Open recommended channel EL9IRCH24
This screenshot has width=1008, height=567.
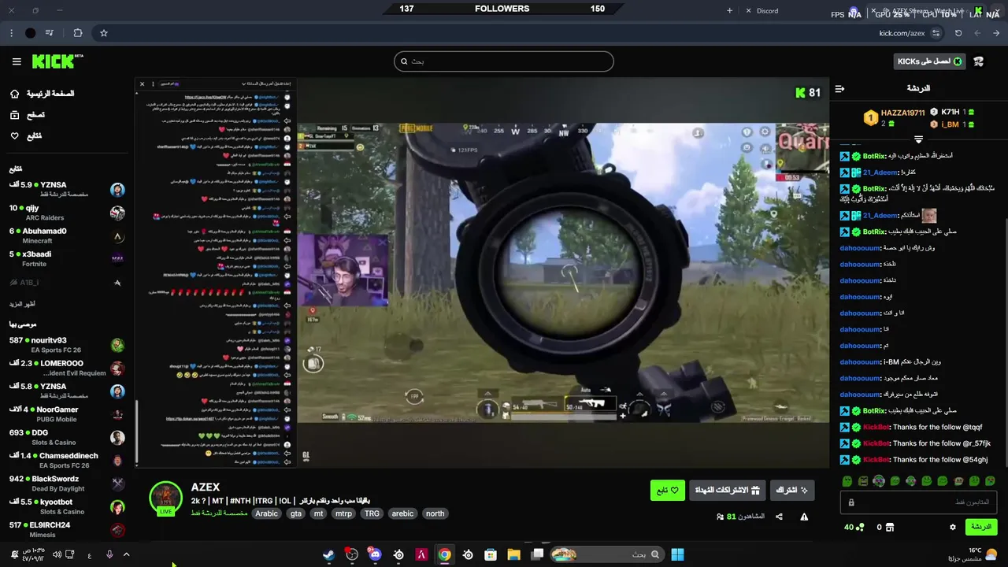pyautogui.click(x=69, y=529)
